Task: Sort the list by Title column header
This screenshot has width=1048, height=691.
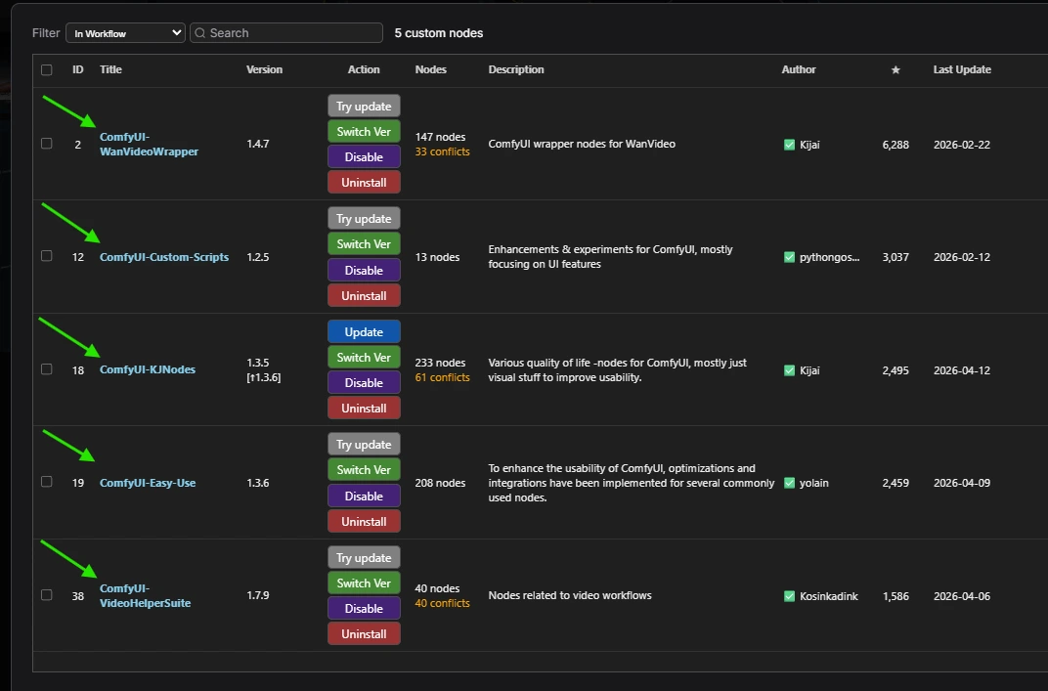Action: (x=110, y=70)
